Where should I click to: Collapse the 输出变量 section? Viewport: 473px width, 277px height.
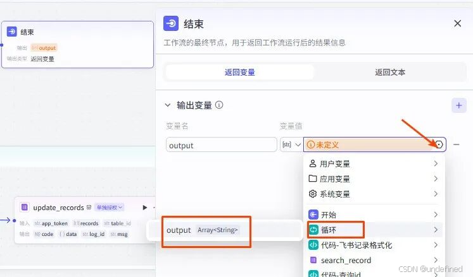[167, 105]
